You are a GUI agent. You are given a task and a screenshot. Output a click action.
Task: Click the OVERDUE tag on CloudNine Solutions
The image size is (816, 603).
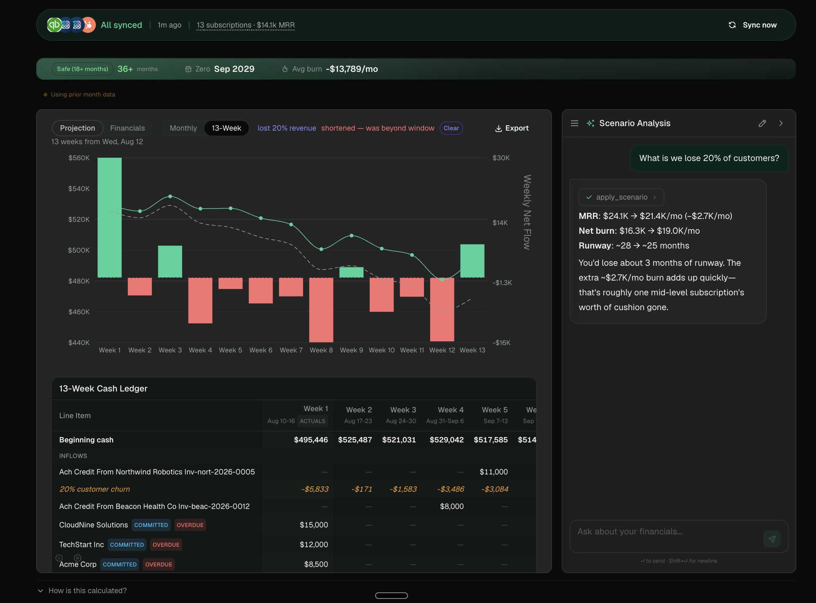pyautogui.click(x=190, y=525)
